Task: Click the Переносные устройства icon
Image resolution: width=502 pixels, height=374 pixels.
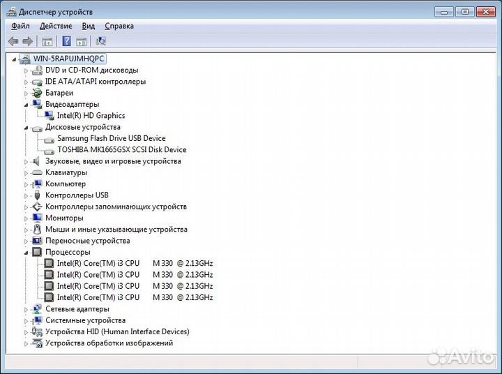Action: [37, 240]
